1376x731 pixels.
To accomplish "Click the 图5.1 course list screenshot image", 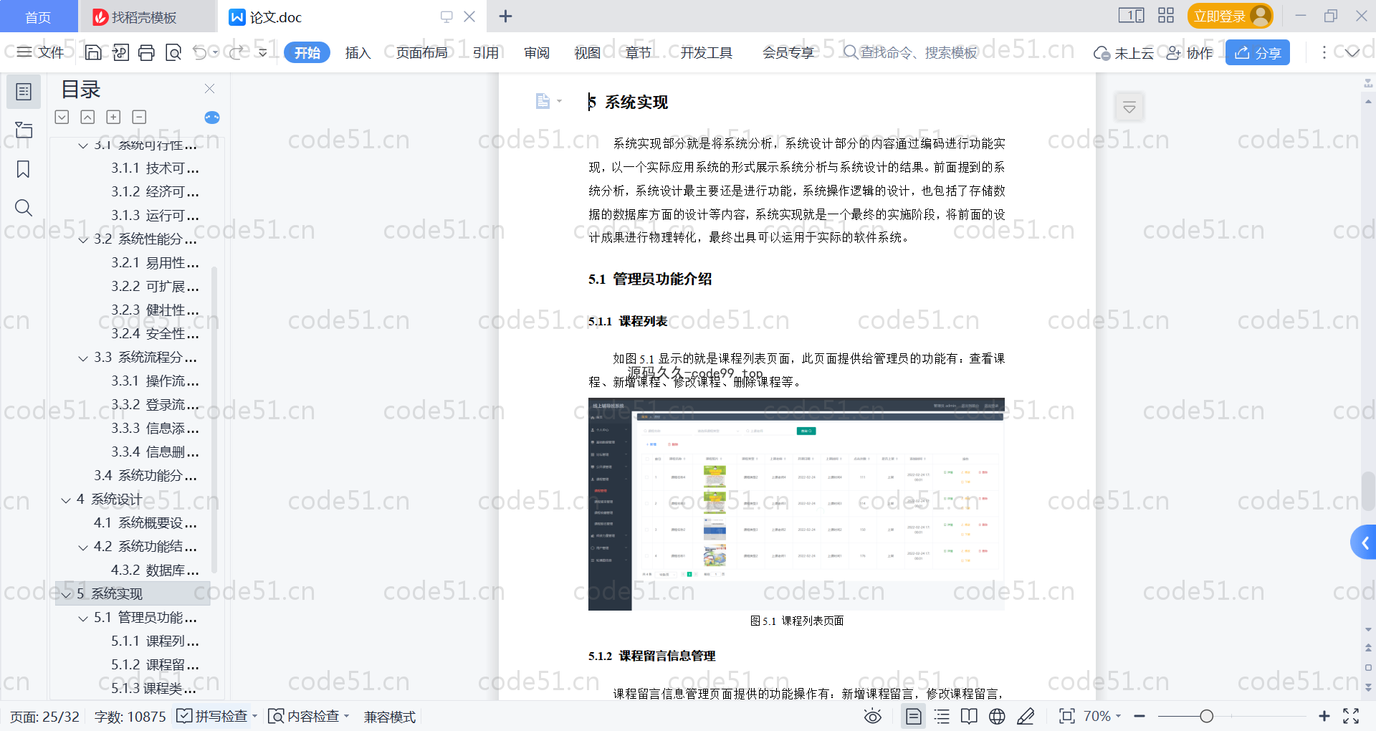I will (796, 504).
